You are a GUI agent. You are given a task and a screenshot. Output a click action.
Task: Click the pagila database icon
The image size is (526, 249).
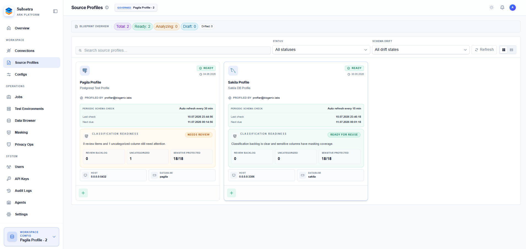tap(154, 175)
